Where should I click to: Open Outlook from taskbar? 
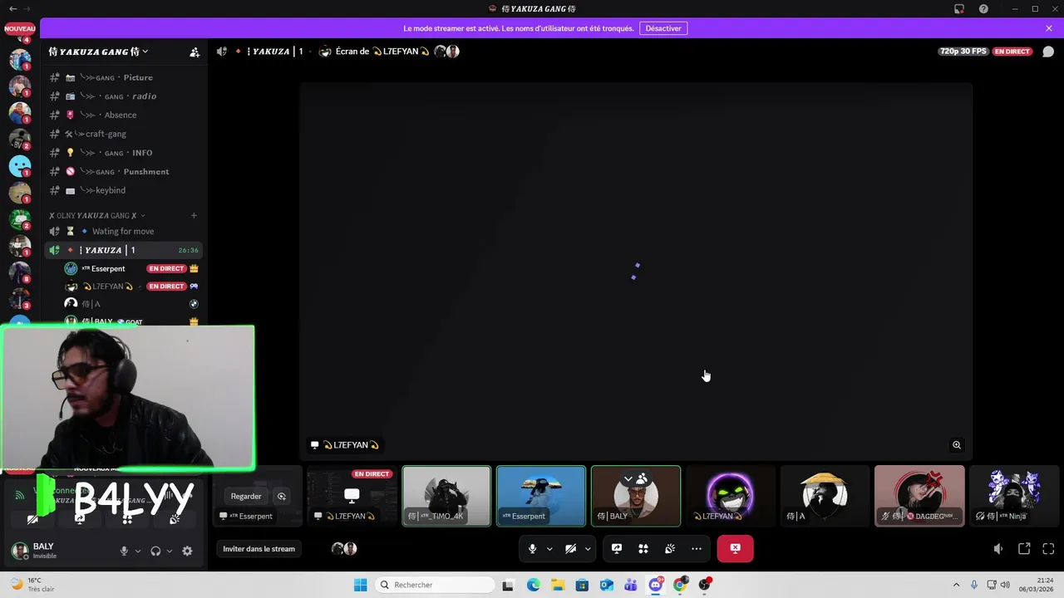(x=607, y=585)
